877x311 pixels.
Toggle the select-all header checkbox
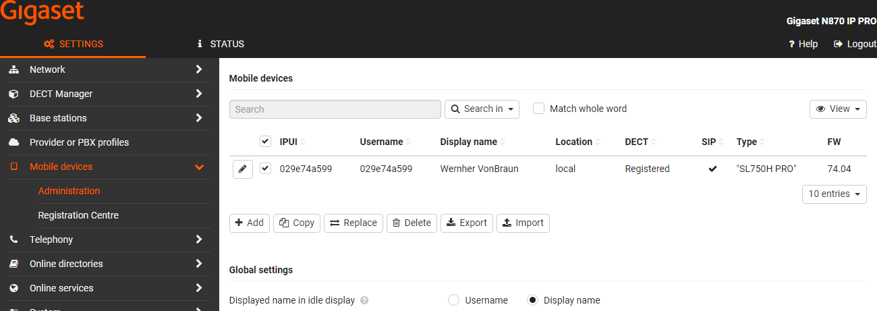click(x=265, y=142)
